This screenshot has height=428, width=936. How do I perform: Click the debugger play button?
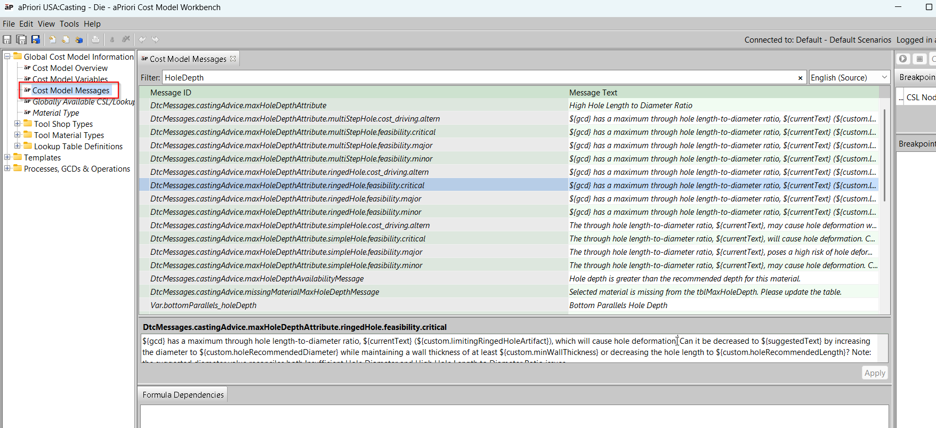903,59
